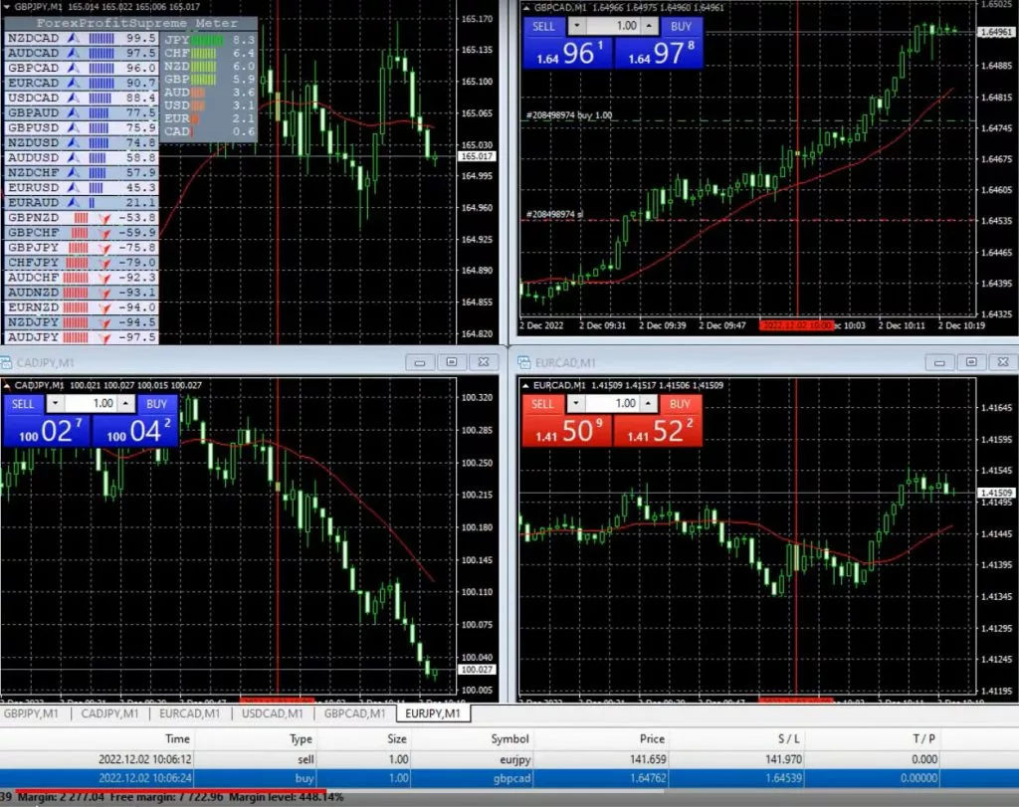Click the CADJPY chart window title icon
1019x807 pixels.
coord(7,362)
